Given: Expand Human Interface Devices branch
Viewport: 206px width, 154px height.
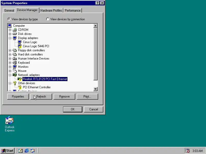Looking at the screenshot, I should [10, 59].
